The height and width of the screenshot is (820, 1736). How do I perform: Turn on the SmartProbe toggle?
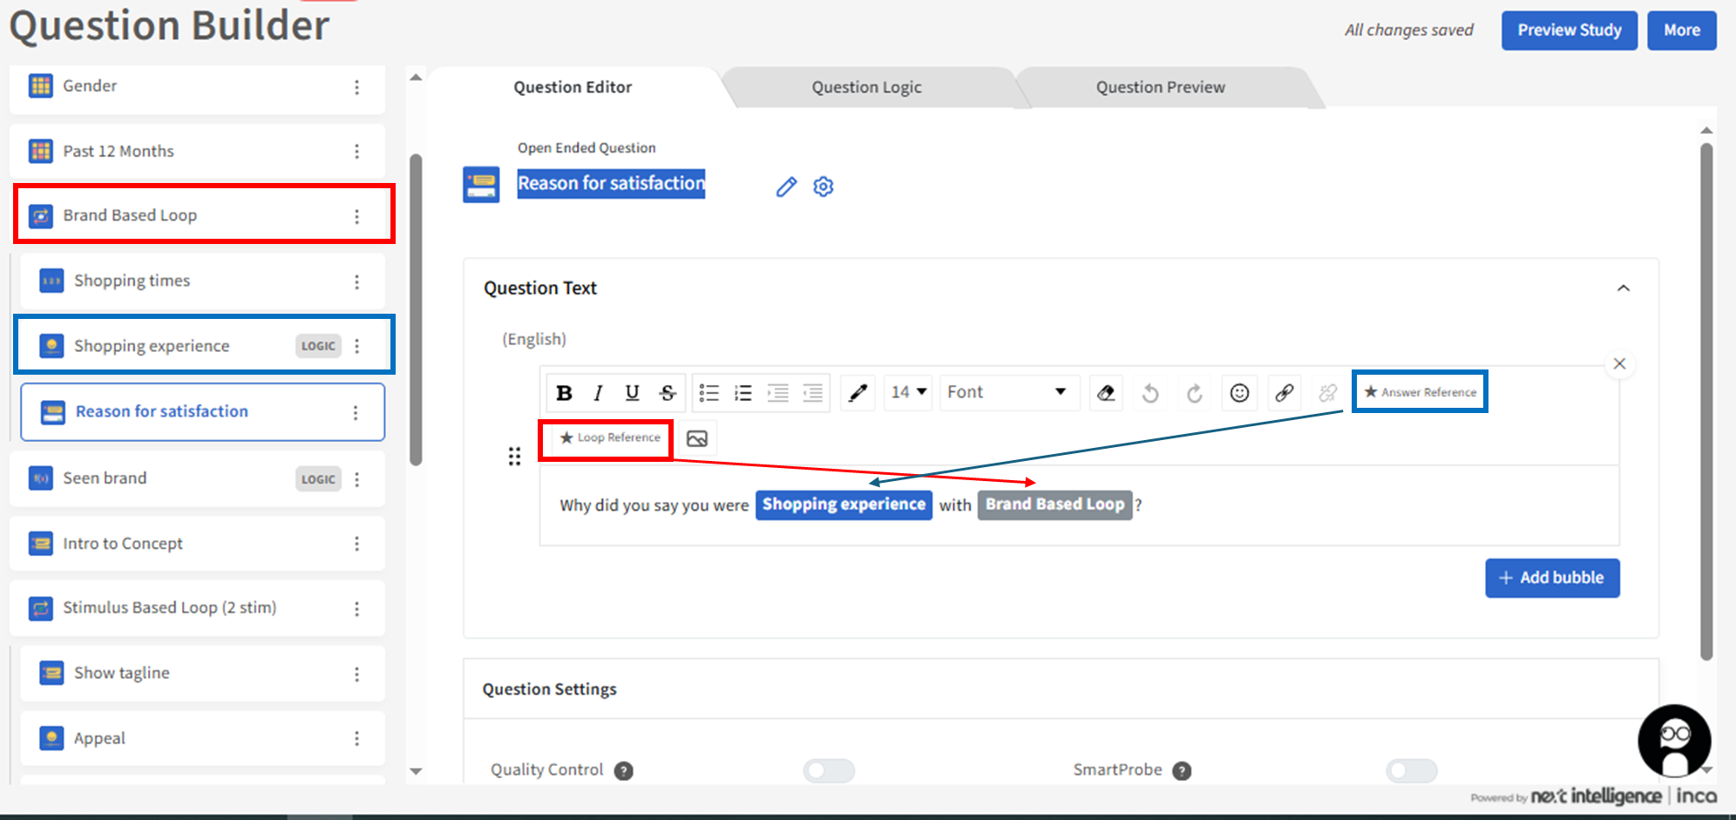[x=1411, y=770]
